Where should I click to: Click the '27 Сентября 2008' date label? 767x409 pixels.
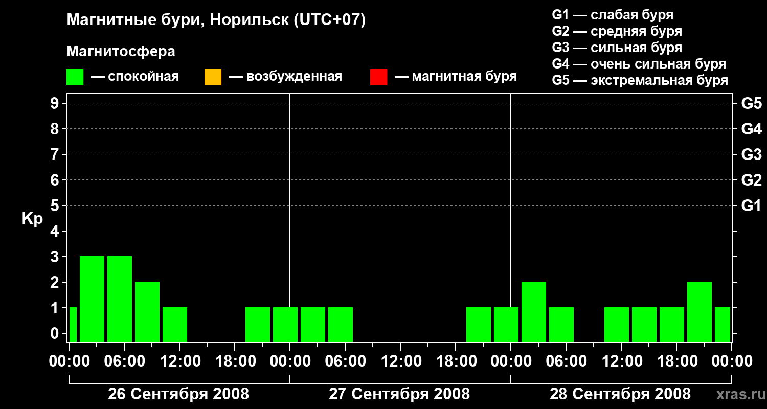tap(399, 394)
